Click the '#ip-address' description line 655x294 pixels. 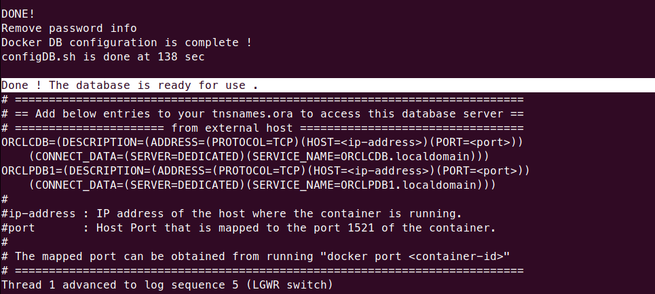231,213
